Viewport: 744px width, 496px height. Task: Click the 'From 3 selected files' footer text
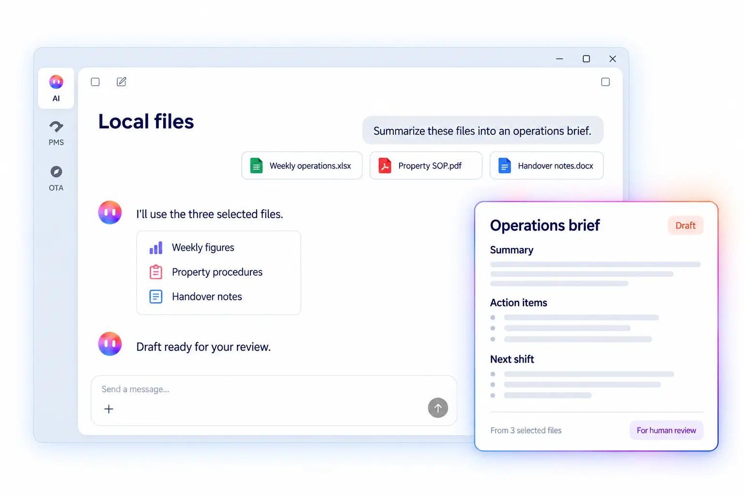pyautogui.click(x=526, y=431)
